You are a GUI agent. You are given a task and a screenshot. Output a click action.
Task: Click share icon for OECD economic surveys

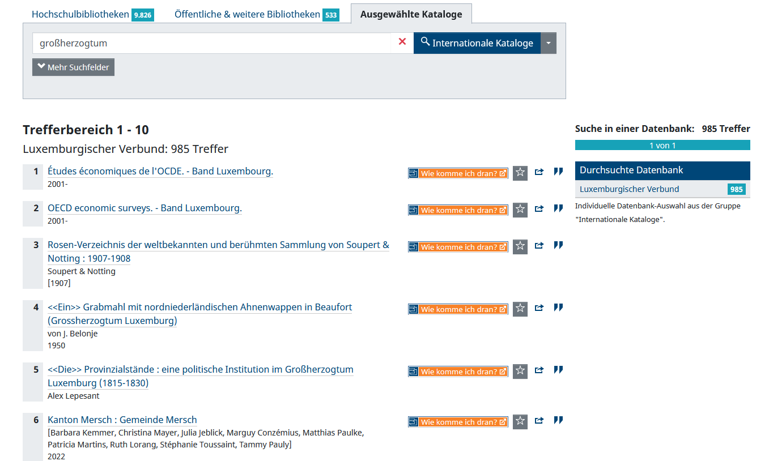[539, 209]
